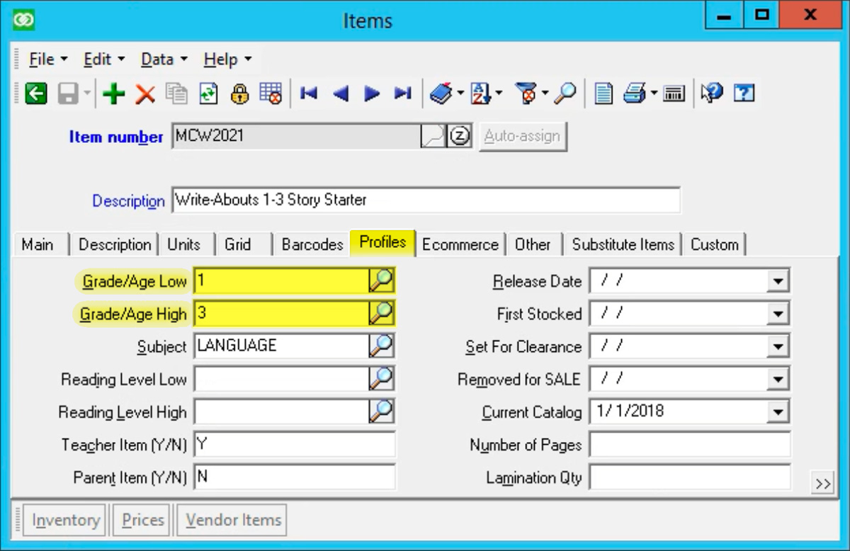Image resolution: width=850 pixels, height=551 pixels.
Task: Click the Vendor Items button
Action: point(231,520)
